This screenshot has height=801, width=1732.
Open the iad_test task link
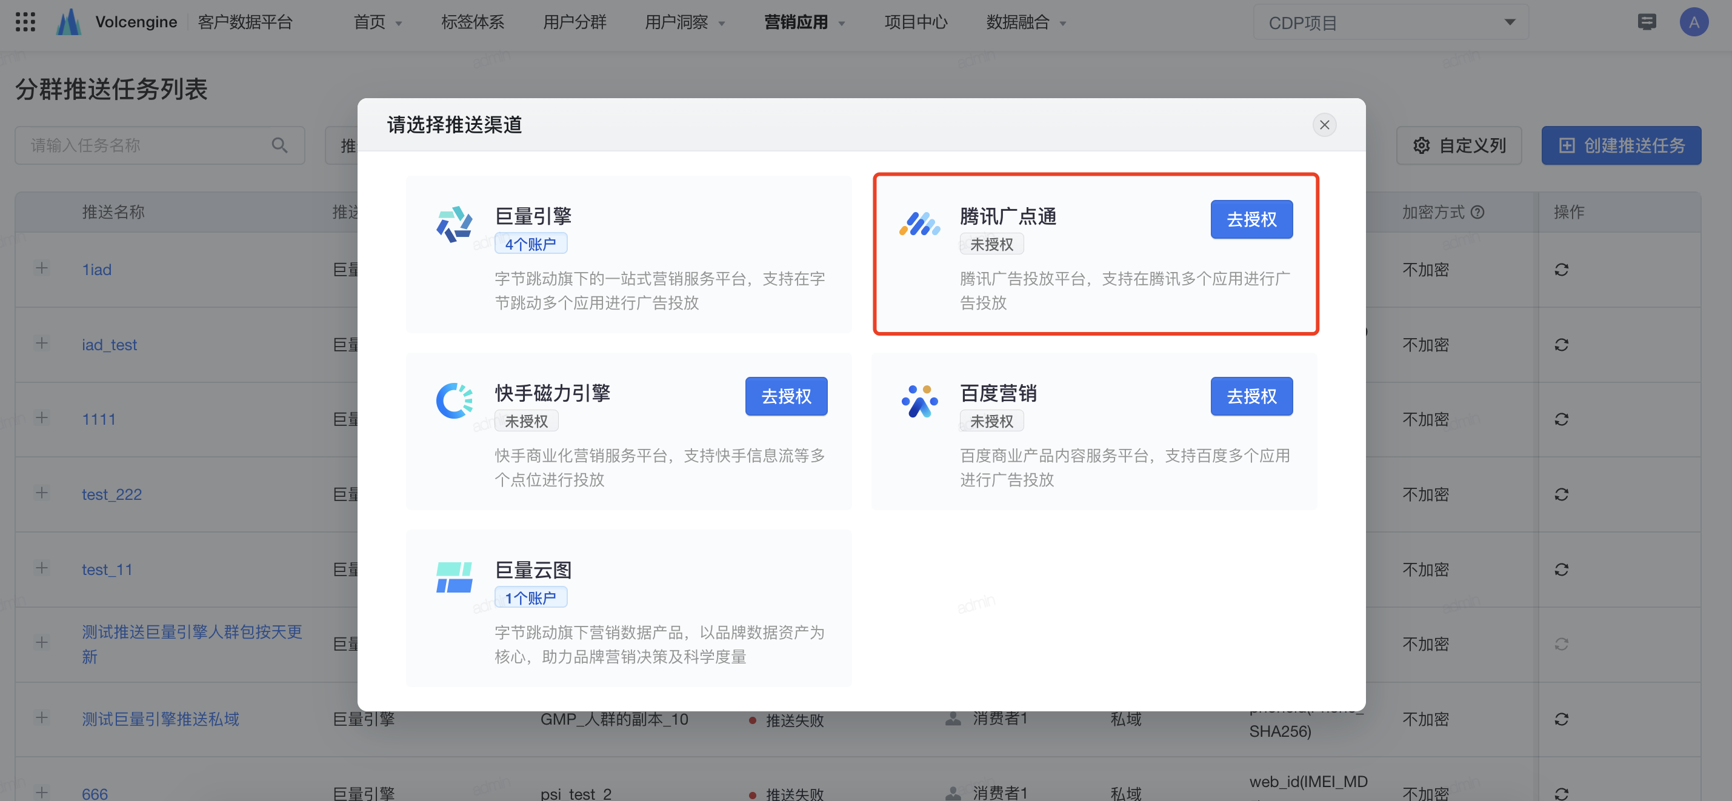click(110, 345)
